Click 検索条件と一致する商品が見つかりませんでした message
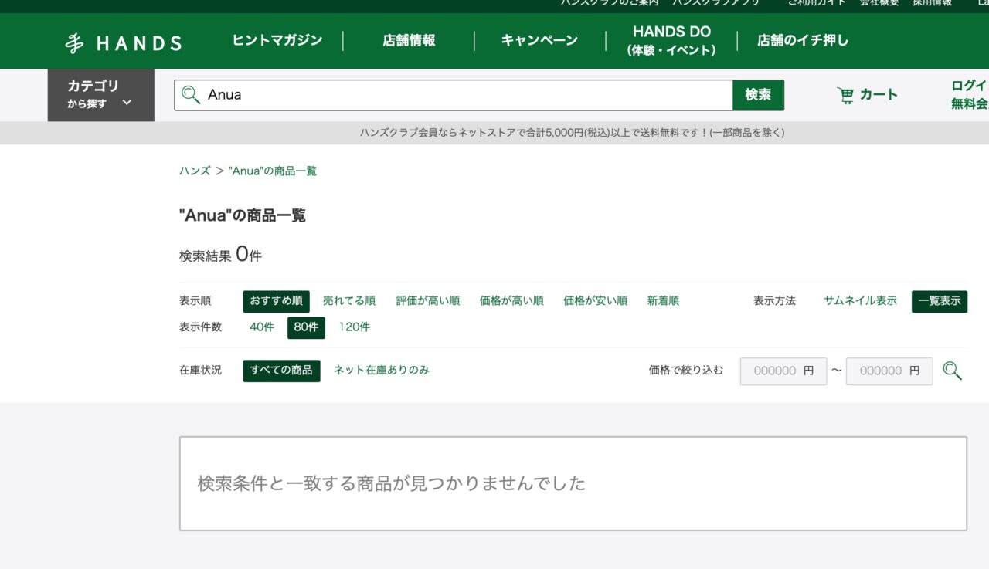The height and width of the screenshot is (569, 989). point(391,484)
